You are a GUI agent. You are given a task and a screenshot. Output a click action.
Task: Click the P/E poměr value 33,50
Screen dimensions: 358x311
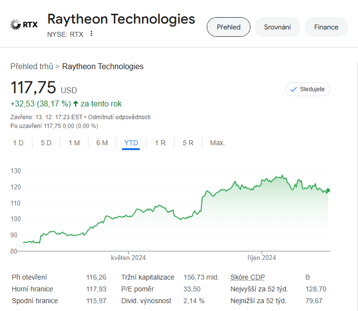tap(192, 289)
